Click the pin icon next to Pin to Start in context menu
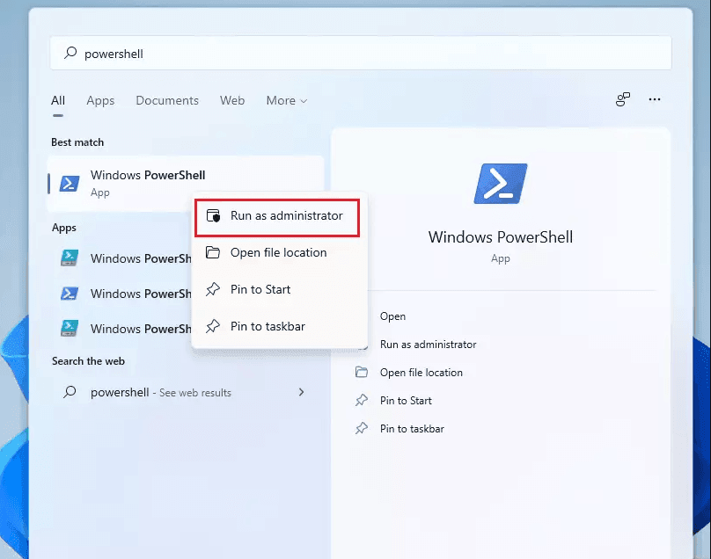The image size is (711, 559). (213, 289)
